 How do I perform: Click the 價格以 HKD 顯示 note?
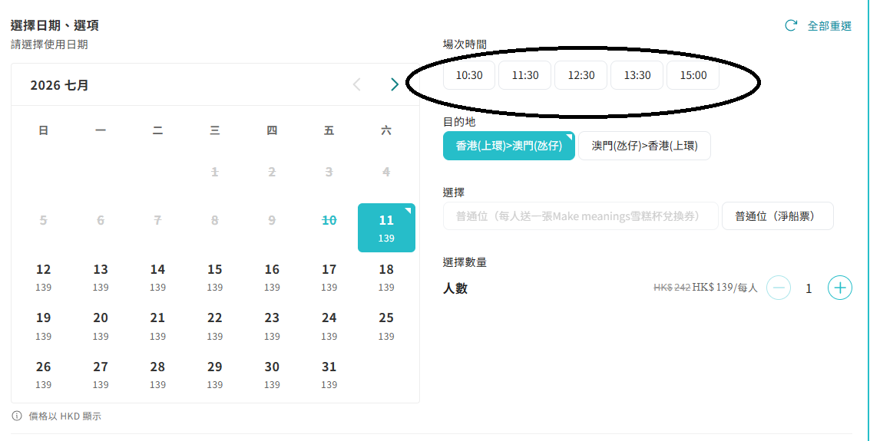coord(65,416)
